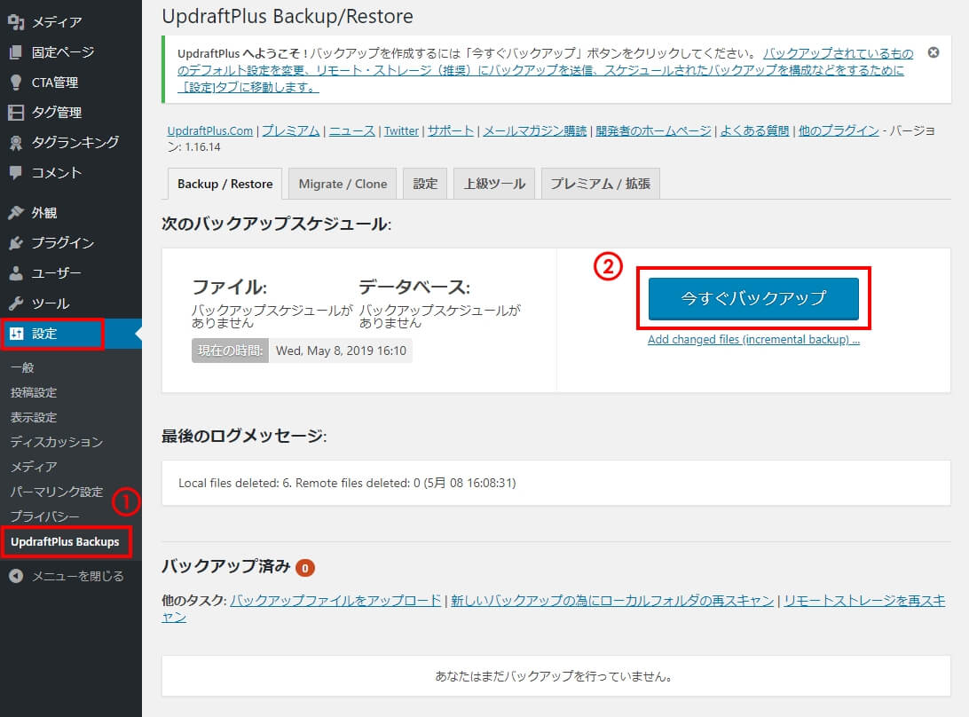969x717 pixels.
Task: Switch to the 上級ツール tab
Action: 494,184
